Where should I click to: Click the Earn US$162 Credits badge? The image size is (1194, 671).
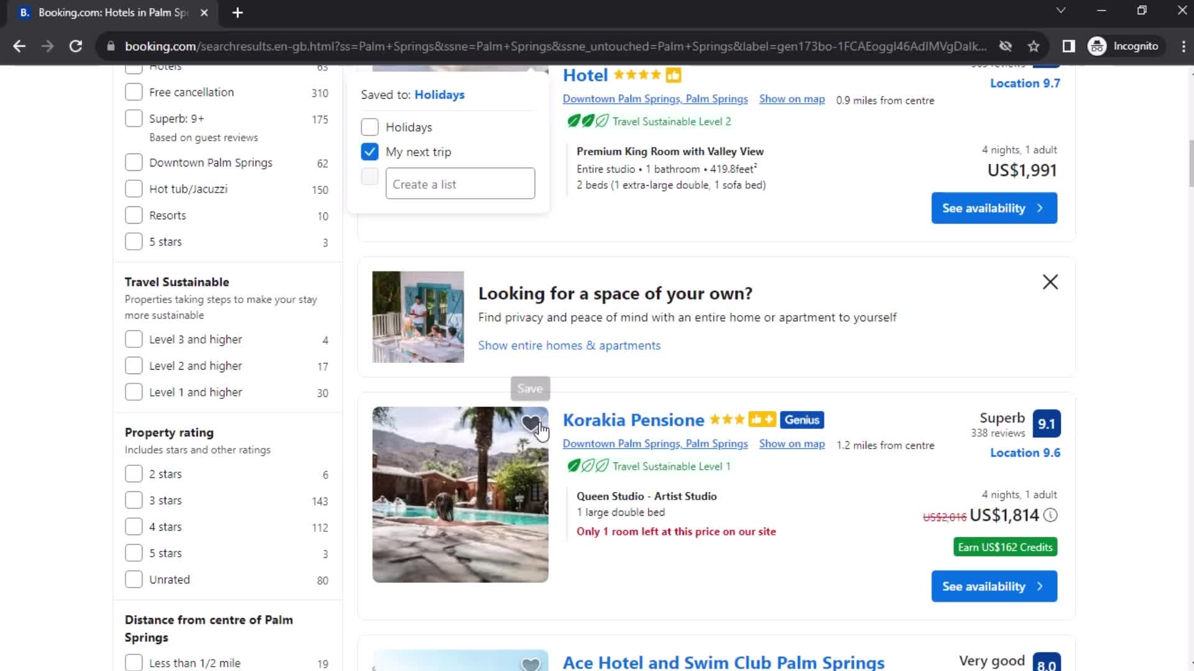(1005, 547)
